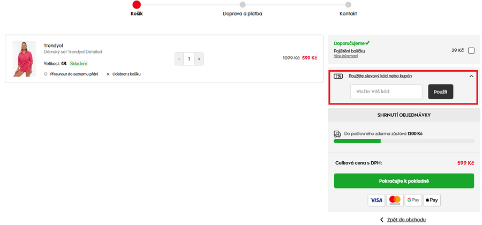
Task: Select the Košík step
Action: coord(137,5)
